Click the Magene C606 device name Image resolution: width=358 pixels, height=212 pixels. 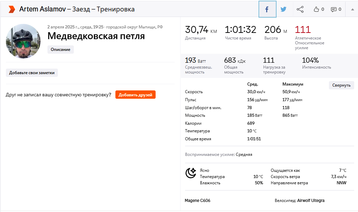(x=198, y=201)
